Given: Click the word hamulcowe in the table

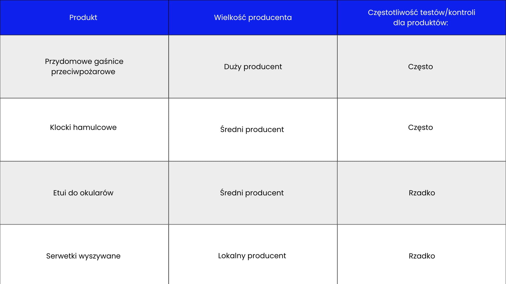Looking at the screenshot, I should coord(95,127).
